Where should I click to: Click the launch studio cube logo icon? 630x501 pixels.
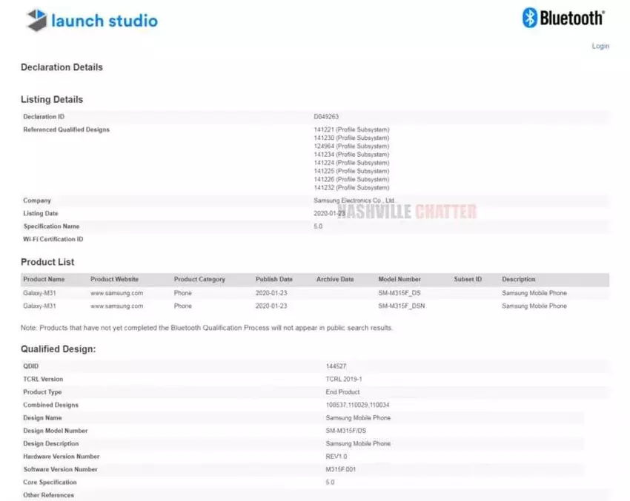37,20
